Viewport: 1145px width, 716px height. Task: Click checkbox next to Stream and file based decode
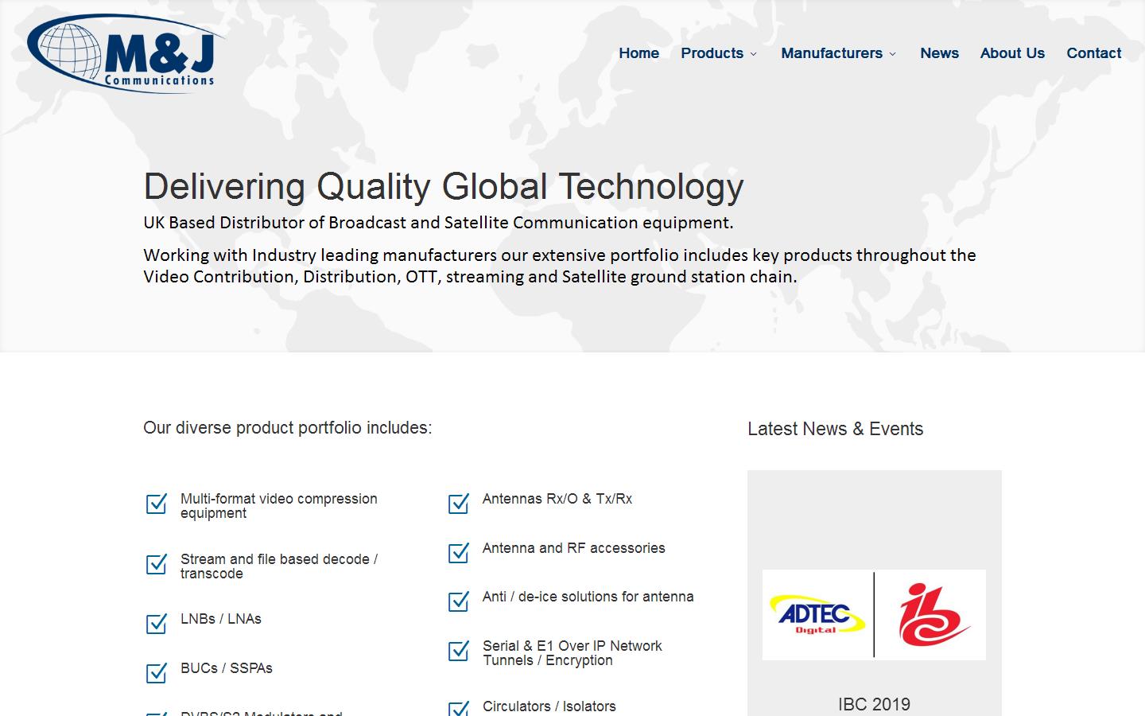157,564
